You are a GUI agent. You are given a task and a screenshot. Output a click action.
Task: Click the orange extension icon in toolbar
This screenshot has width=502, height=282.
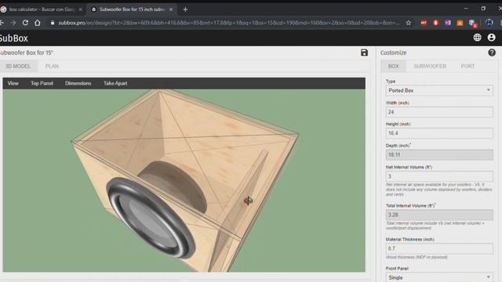tap(460, 23)
